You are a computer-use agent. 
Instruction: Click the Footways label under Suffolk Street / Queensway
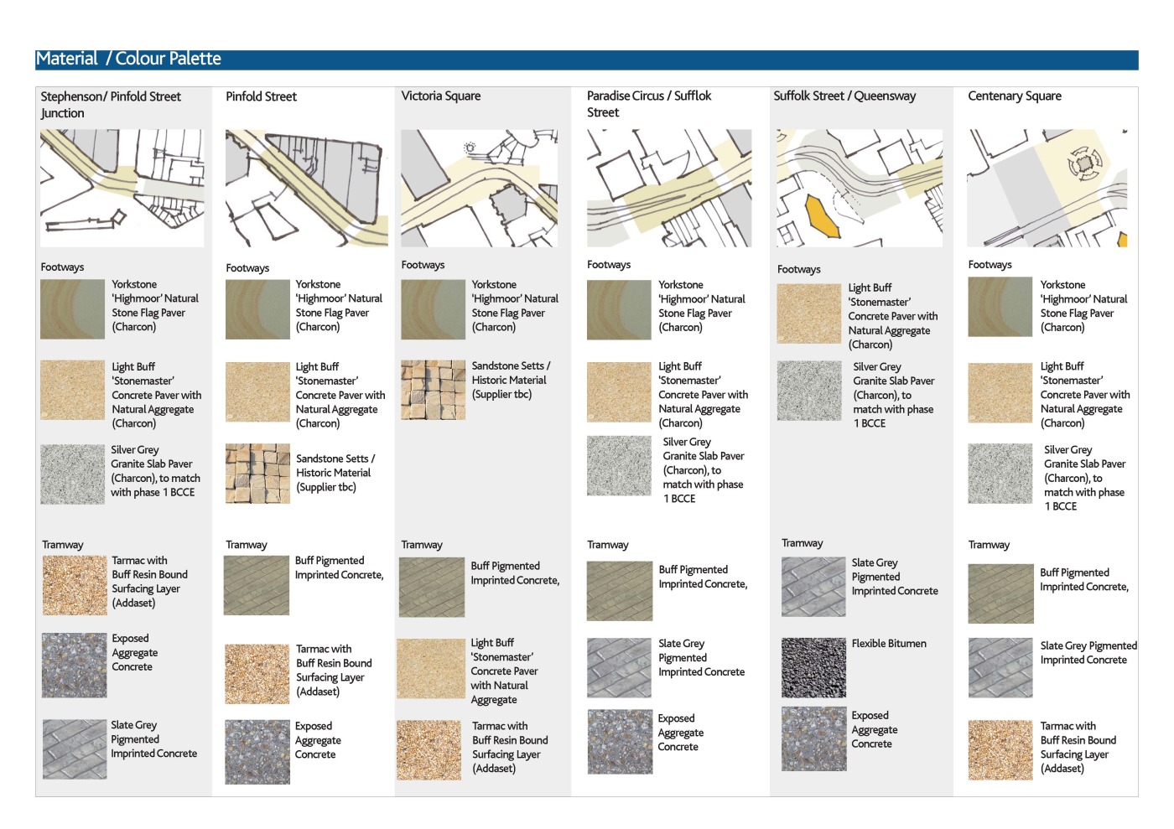798,270
